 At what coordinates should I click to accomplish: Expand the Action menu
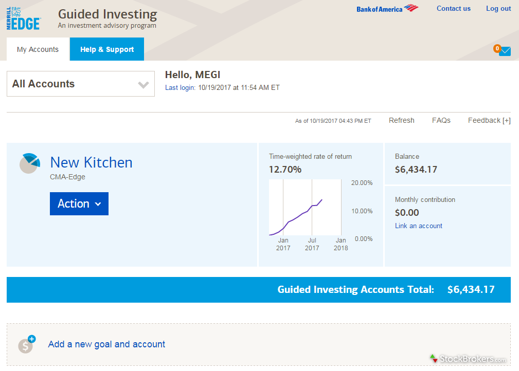coord(79,203)
